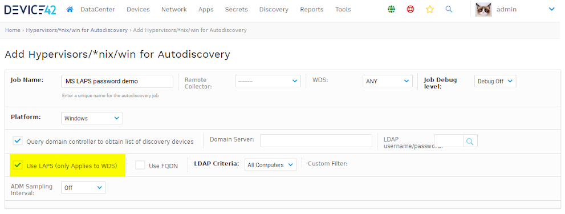Click LDAP username/password input field
Viewport: 565px width, 214px height.
(449, 141)
